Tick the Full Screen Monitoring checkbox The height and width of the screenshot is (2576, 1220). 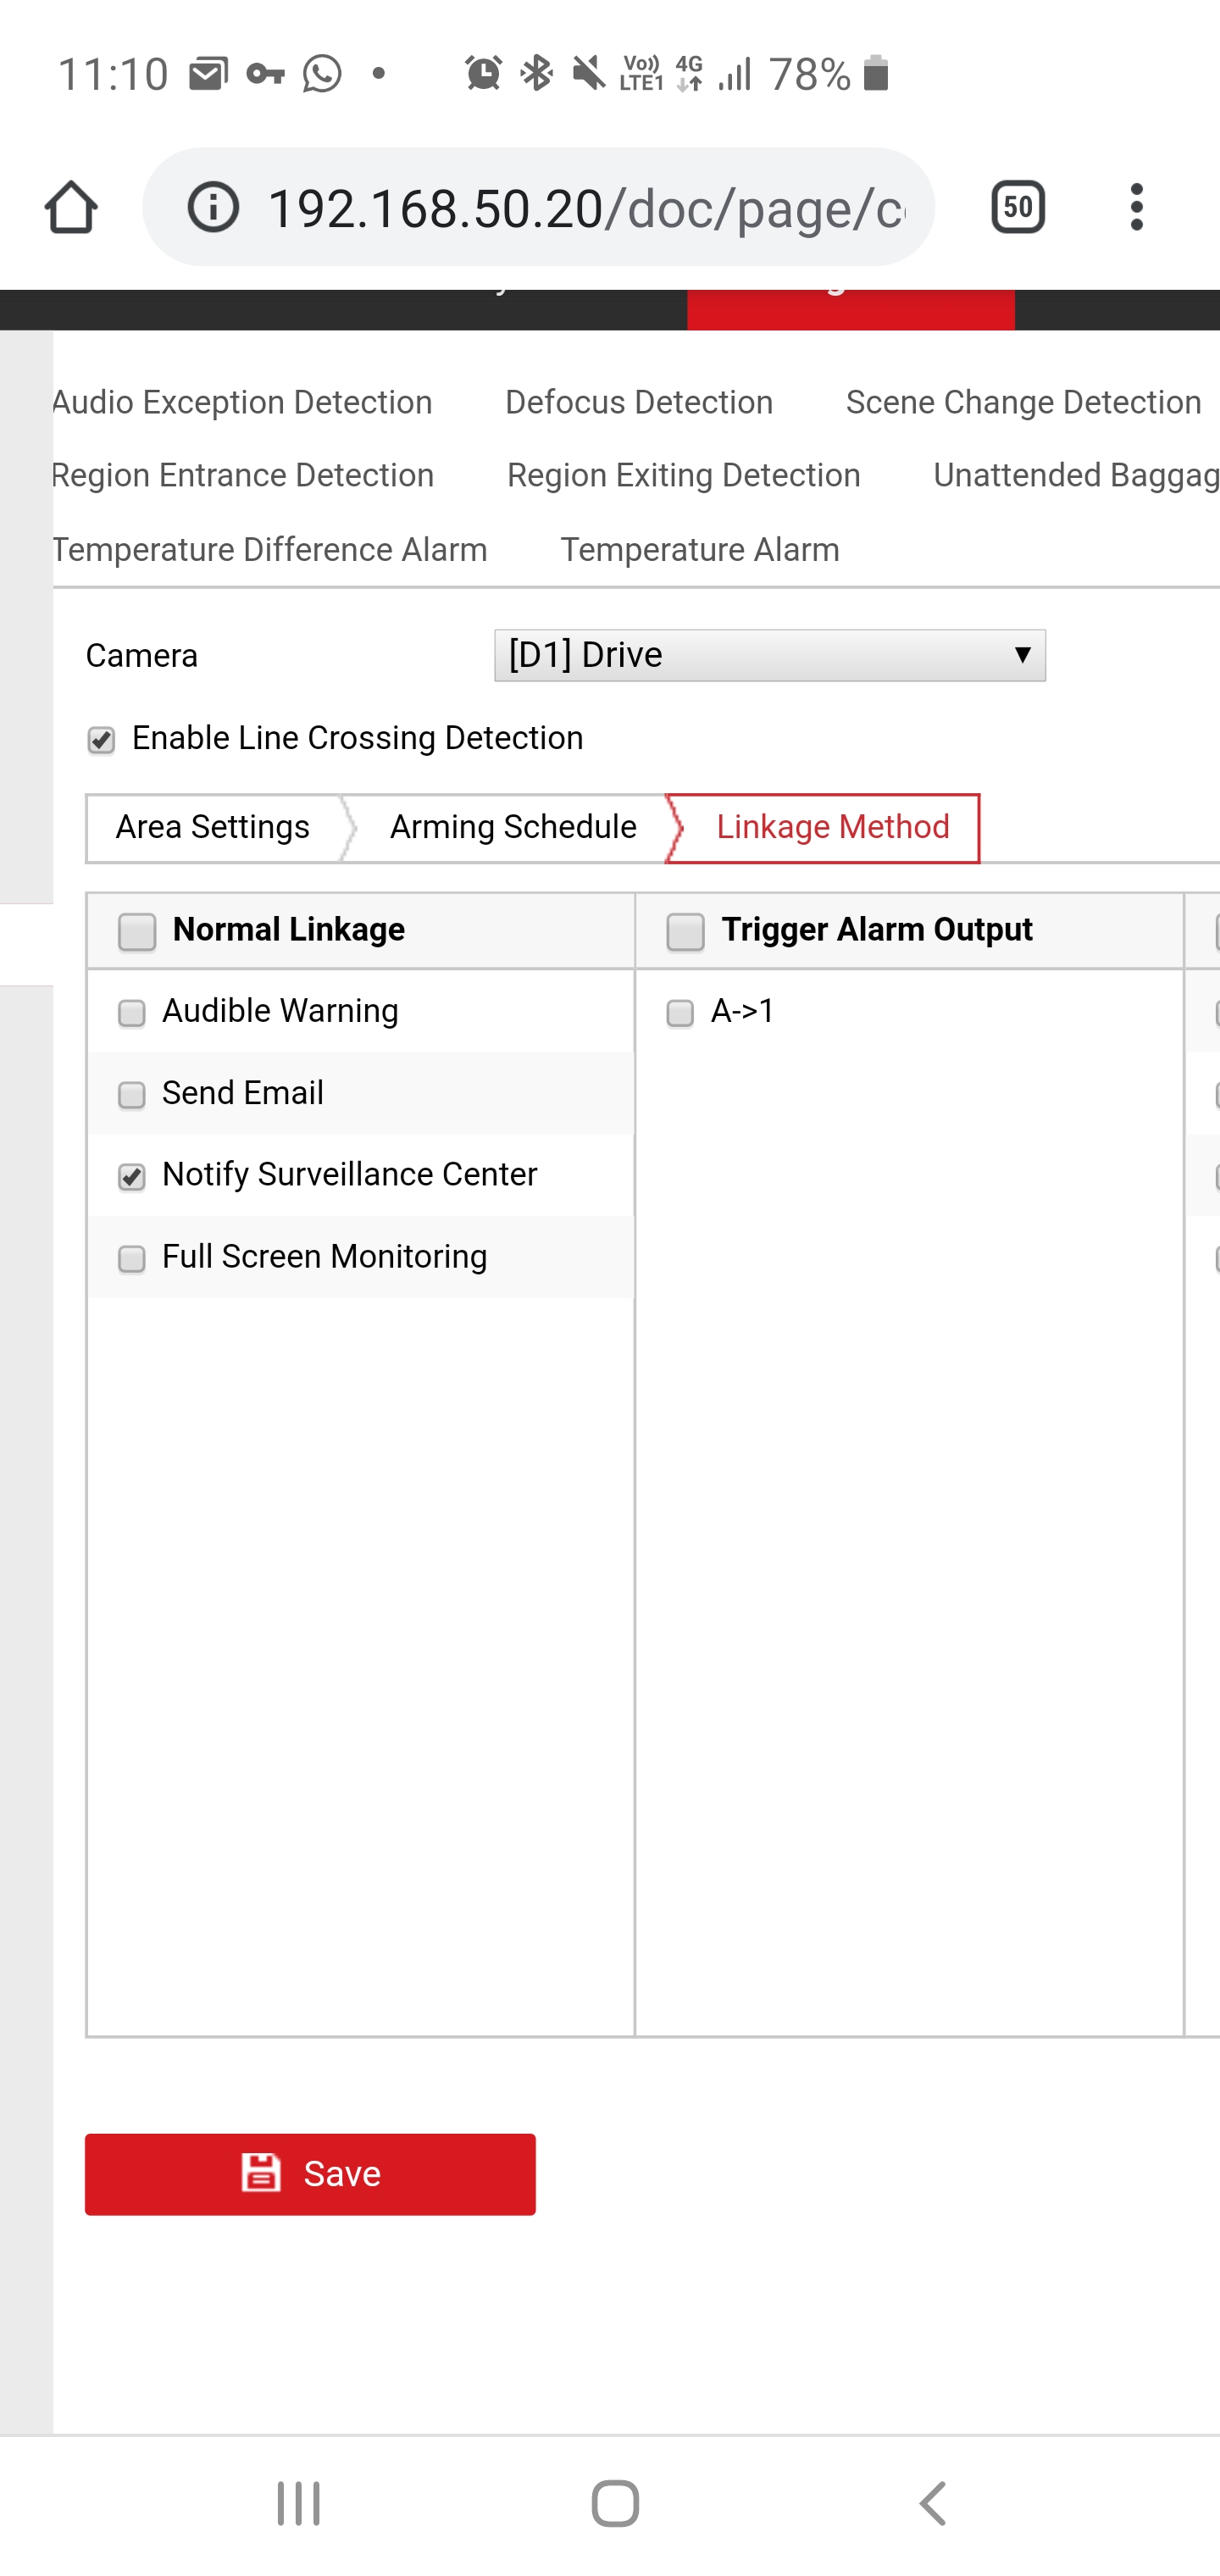132,1258
